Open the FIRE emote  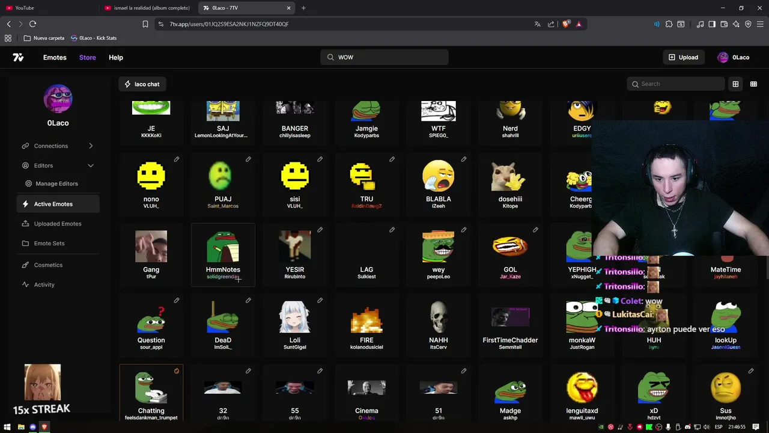366,325
